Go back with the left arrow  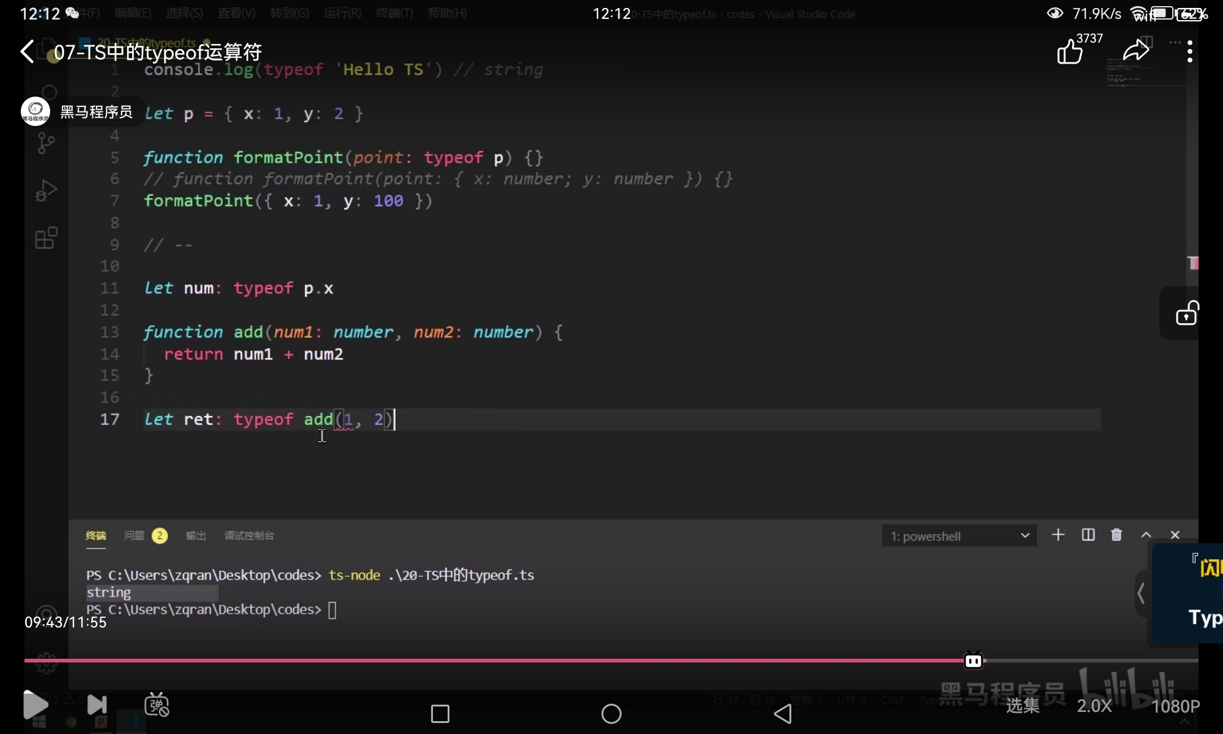tap(28, 51)
